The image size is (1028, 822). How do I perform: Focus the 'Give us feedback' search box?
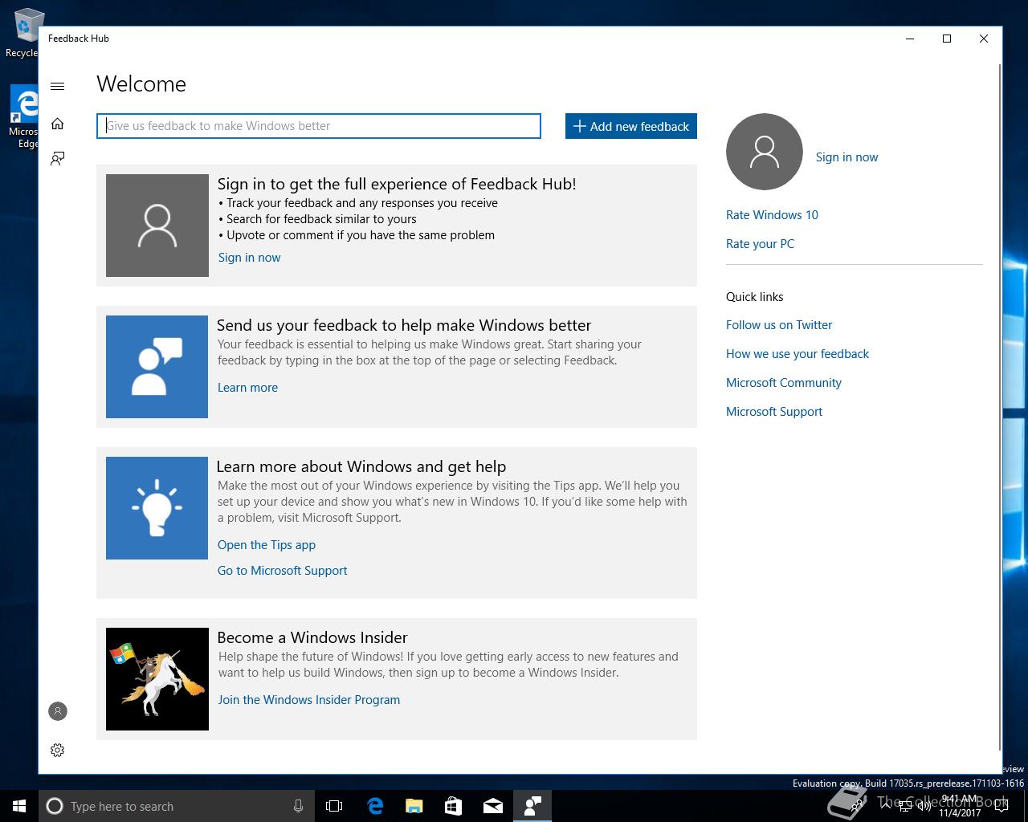pyautogui.click(x=319, y=126)
